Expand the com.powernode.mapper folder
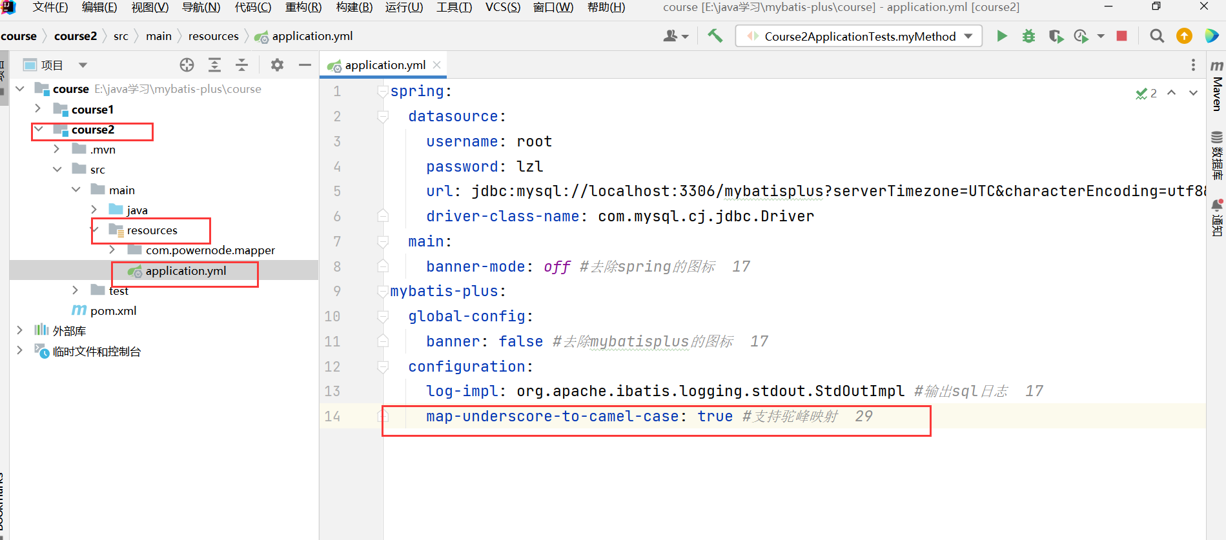Screen dimensions: 1226x540 [112, 249]
